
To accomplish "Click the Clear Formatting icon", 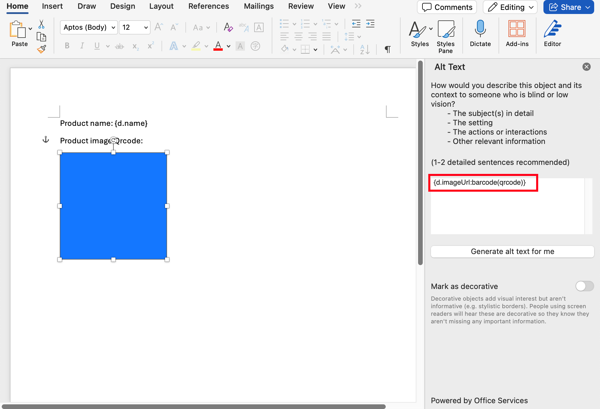I will point(228,27).
